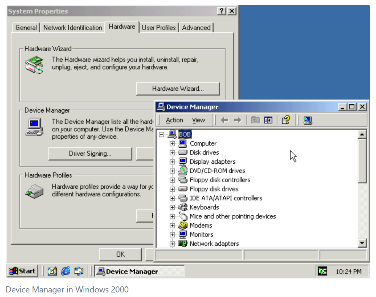The image size is (376, 297).
Task: Click the DVD/CD-ROM drives icon
Action: 183,171
